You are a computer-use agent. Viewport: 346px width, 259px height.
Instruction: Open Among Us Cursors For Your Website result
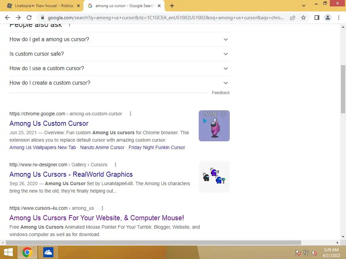97,218
